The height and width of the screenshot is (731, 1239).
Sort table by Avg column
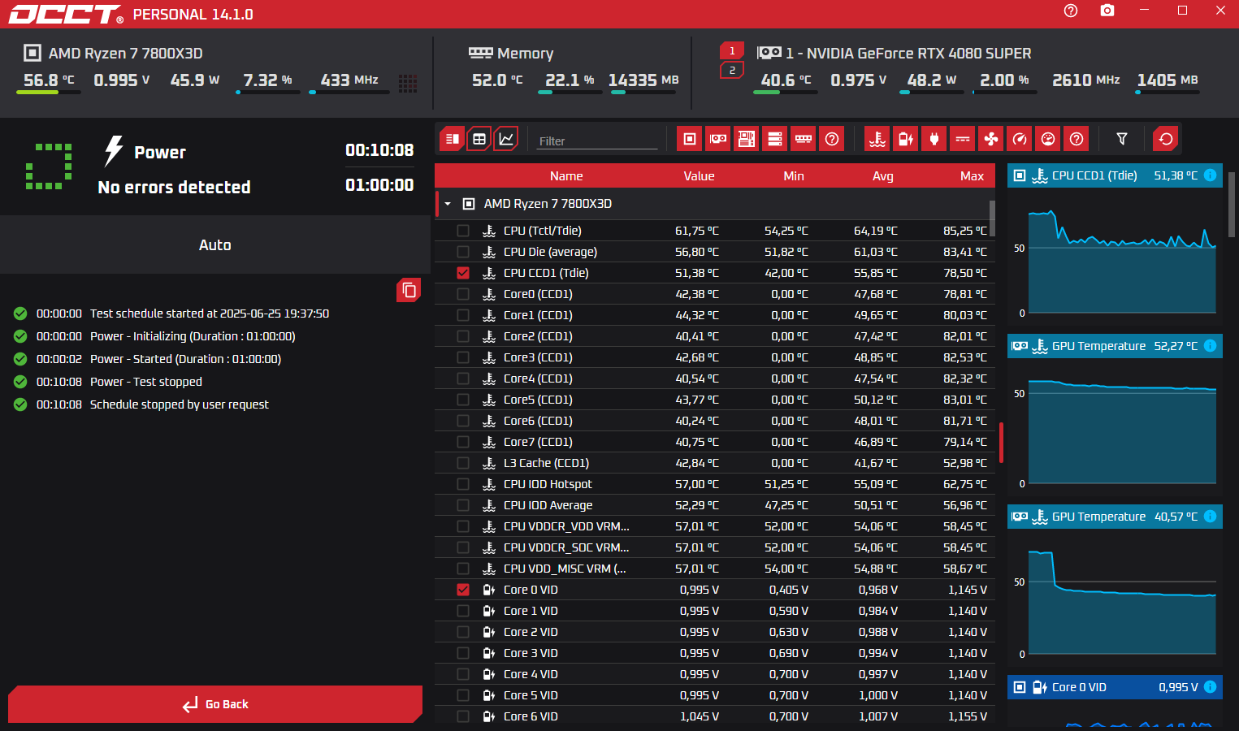[882, 176]
